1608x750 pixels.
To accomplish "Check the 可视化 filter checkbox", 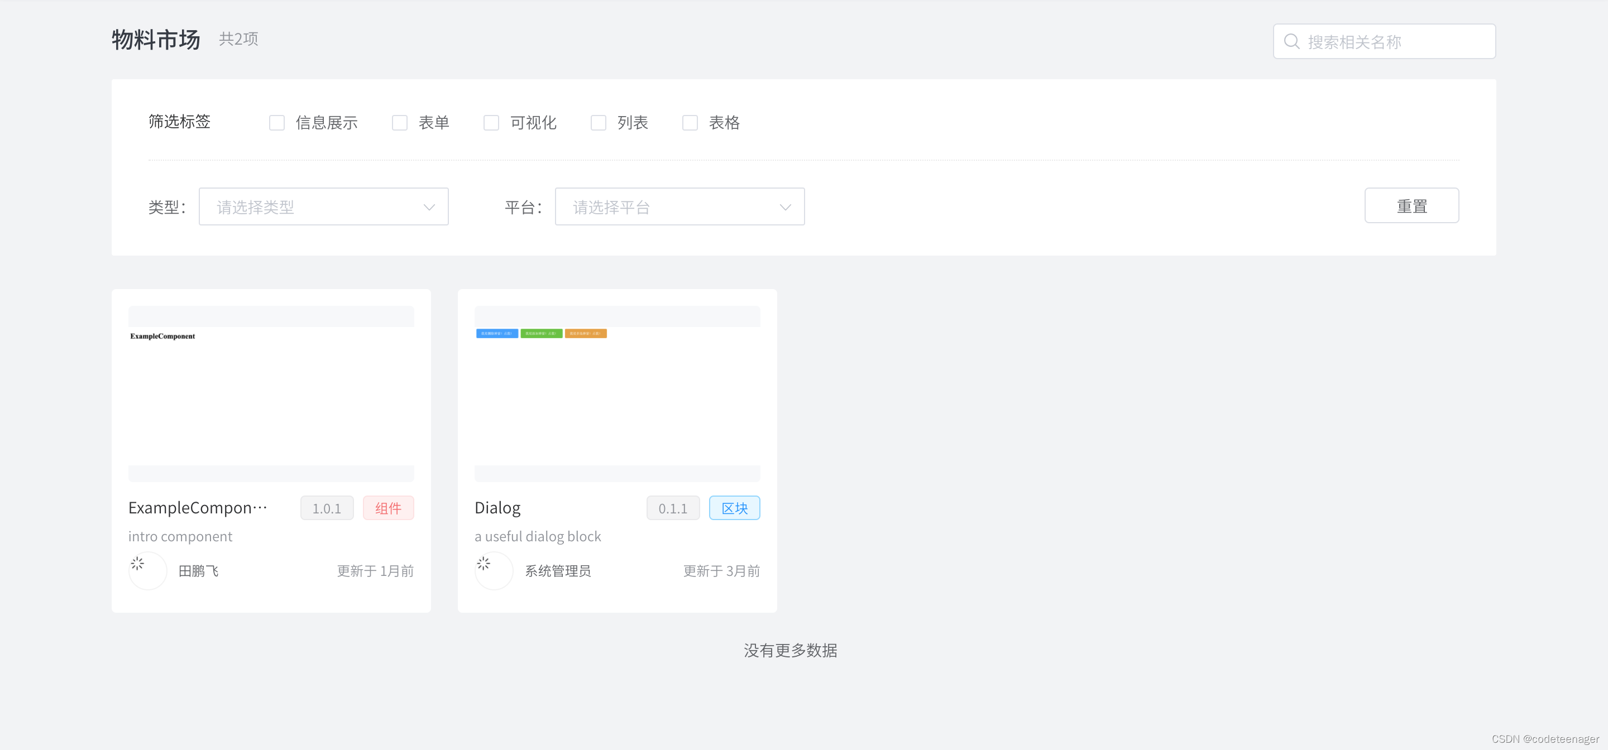I will [x=491, y=122].
